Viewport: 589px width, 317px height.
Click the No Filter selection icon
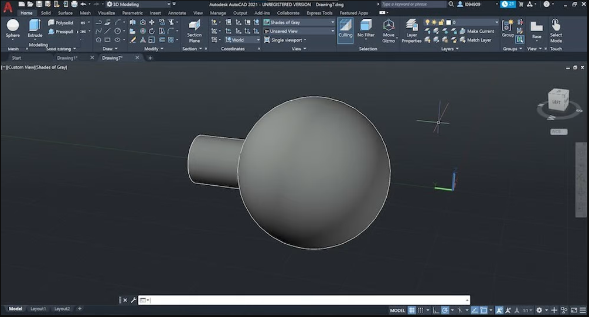366,29
